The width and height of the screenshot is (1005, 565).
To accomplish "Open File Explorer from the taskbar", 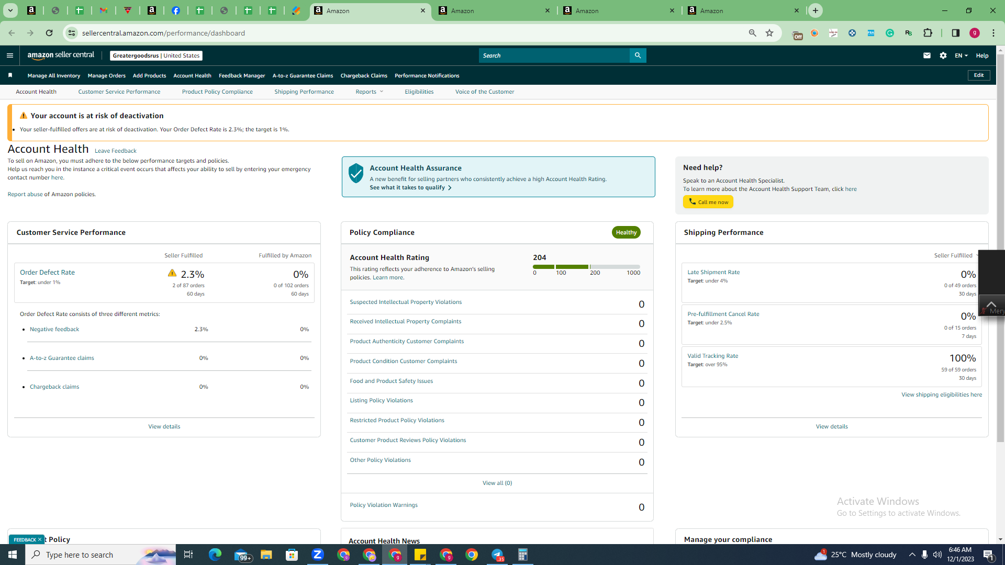I will tap(266, 555).
